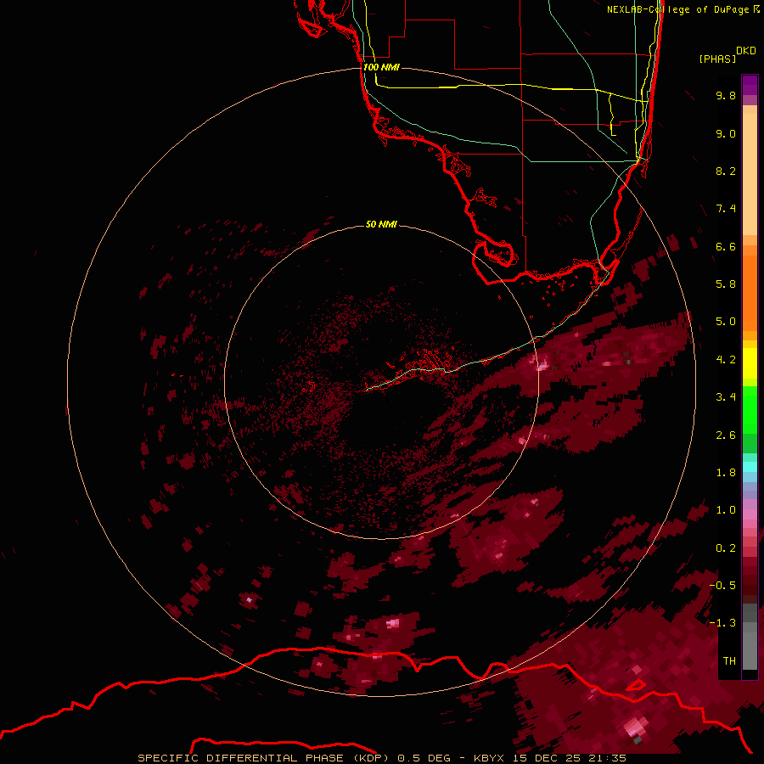Click the -1.3 scale value
The width and height of the screenshot is (764, 764).
click(722, 623)
